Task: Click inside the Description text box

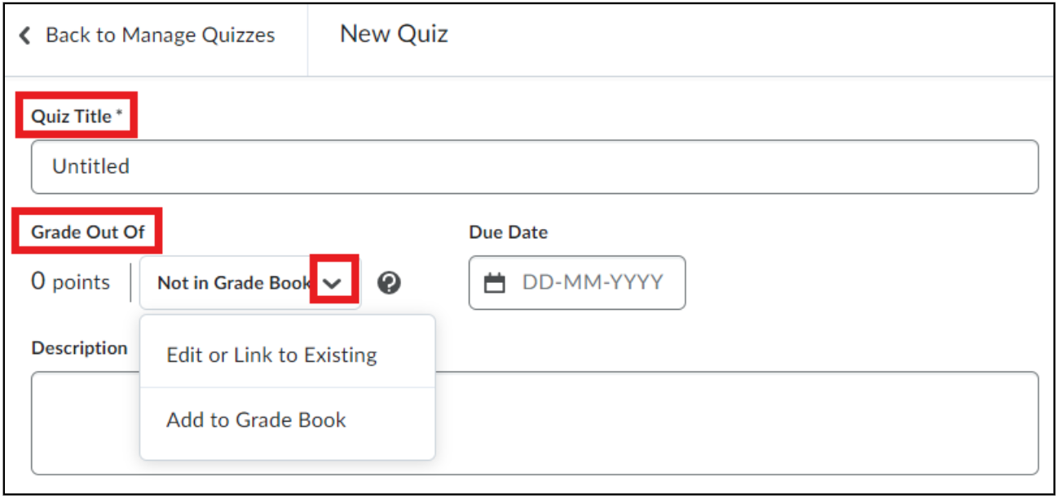Action: [x=535, y=423]
